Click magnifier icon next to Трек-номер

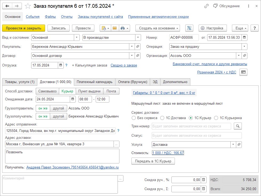(238, 126)
